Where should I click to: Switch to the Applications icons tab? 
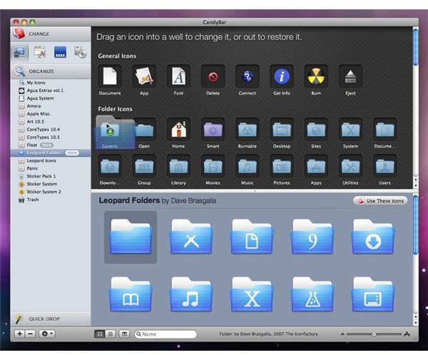click(x=40, y=52)
